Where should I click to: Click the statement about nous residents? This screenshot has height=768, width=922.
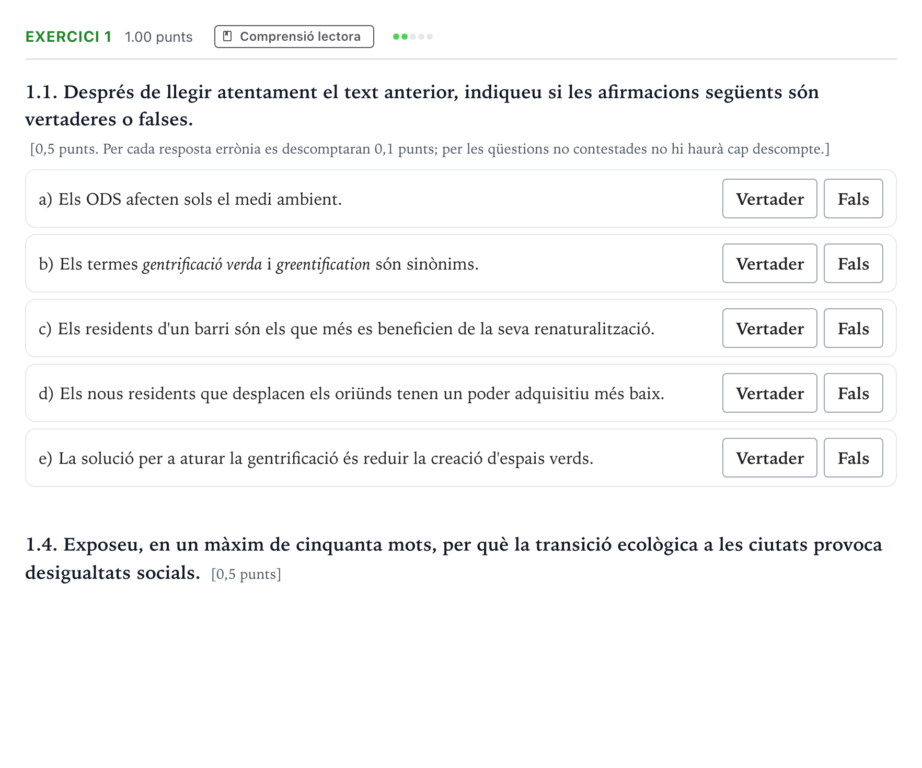pyautogui.click(x=352, y=393)
